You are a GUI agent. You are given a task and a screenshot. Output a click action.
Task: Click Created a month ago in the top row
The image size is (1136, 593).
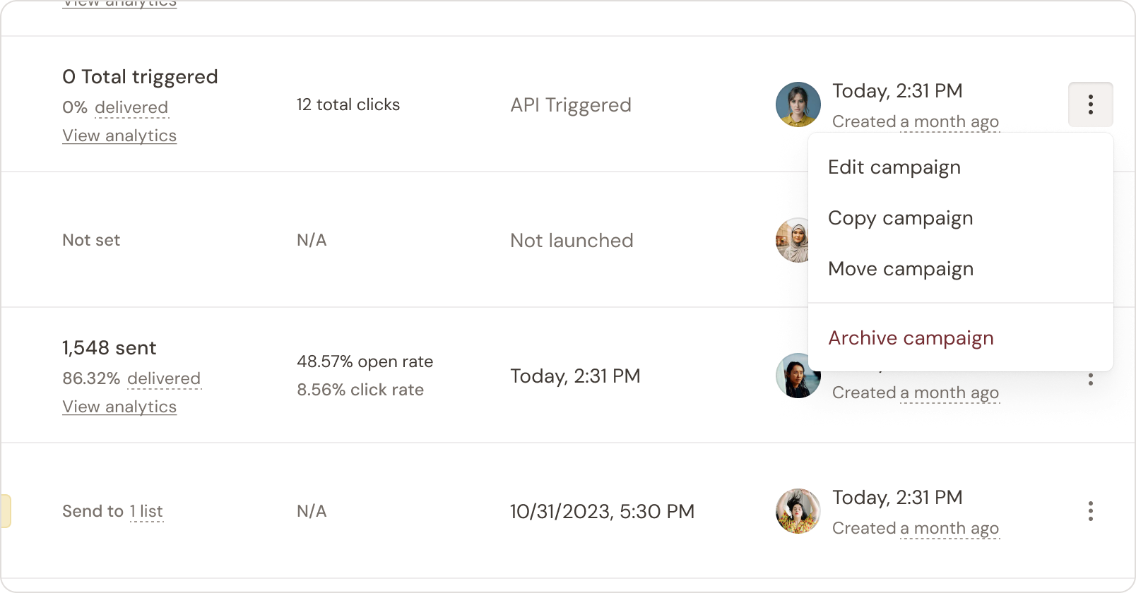click(x=916, y=121)
